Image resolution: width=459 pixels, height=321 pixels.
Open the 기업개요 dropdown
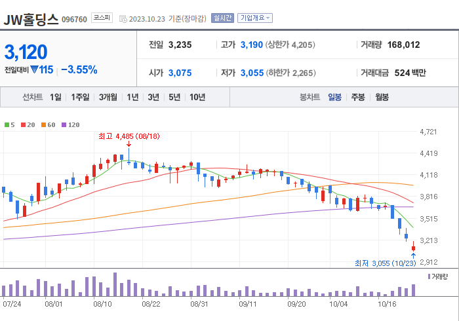(x=255, y=18)
